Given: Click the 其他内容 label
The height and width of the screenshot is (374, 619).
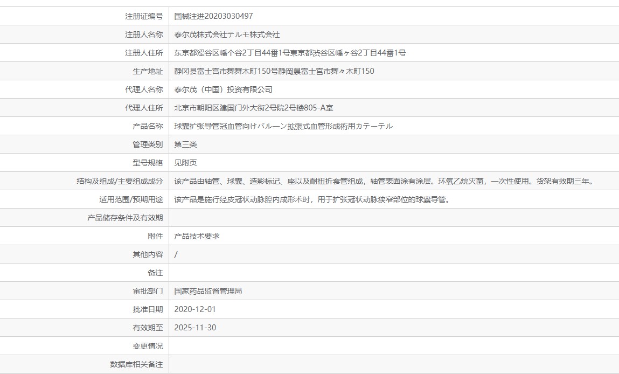Looking at the screenshot, I should click(x=148, y=255).
